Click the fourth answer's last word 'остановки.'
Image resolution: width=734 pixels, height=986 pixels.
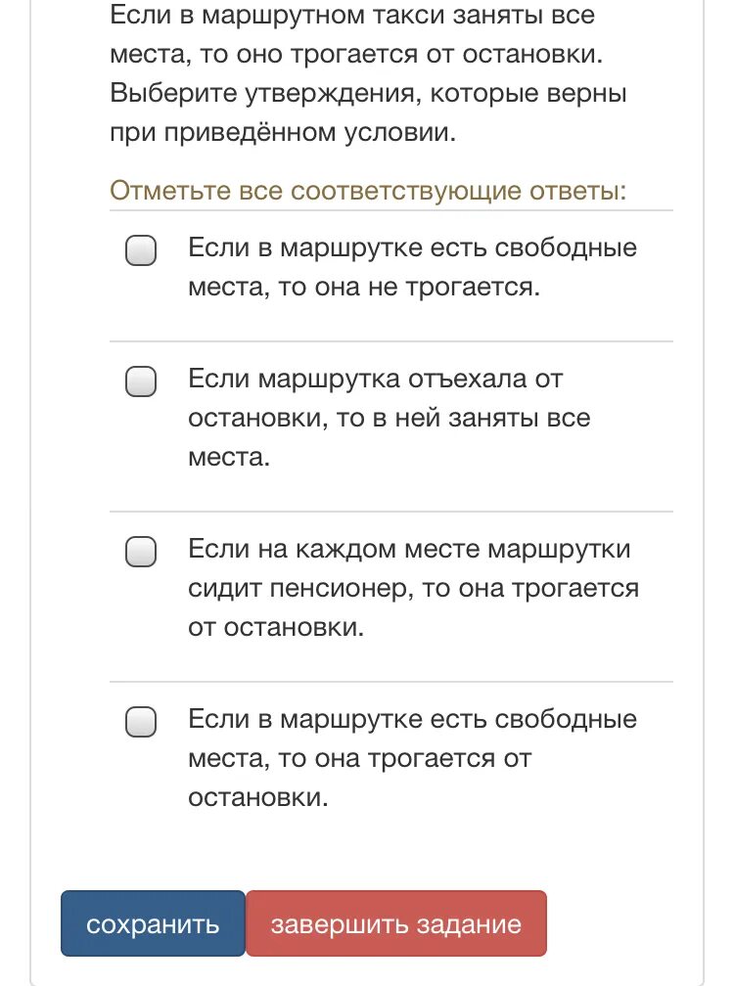(x=258, y=797)
